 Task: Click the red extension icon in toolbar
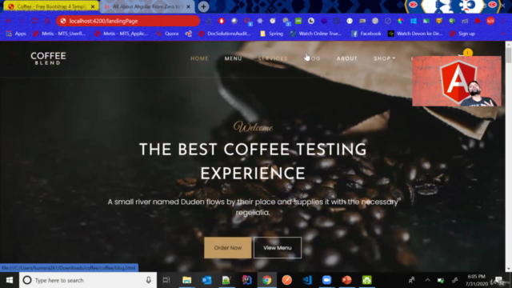click(x=222, y=21)
